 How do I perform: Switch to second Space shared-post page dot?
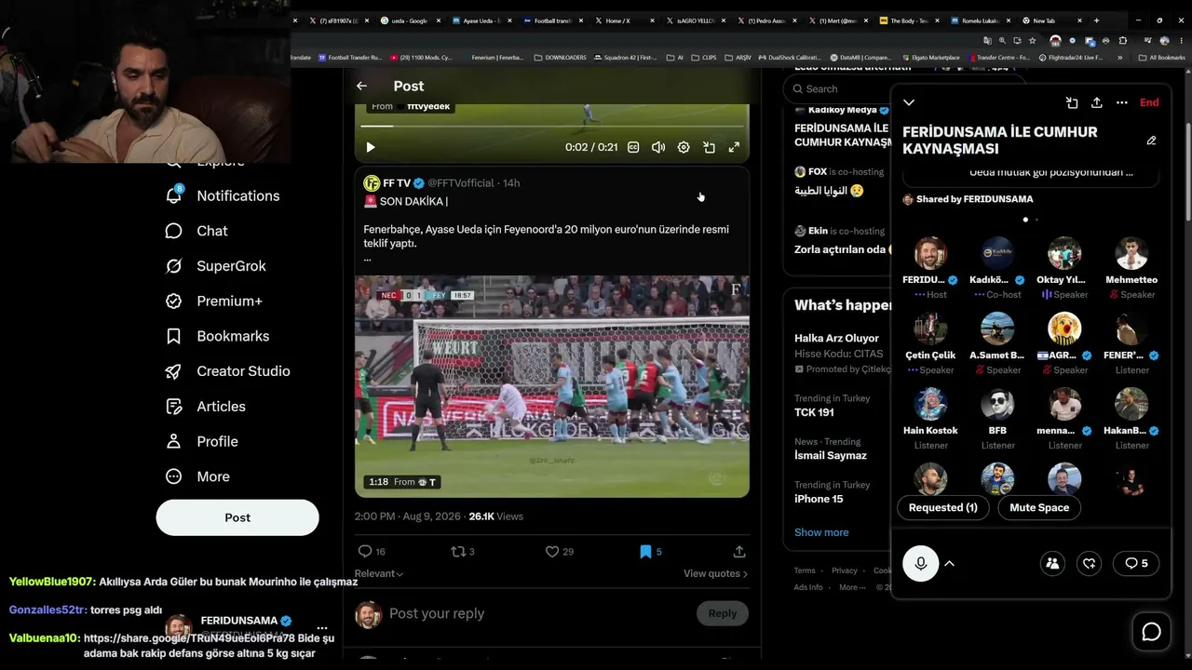click(x=1036, y=220)
